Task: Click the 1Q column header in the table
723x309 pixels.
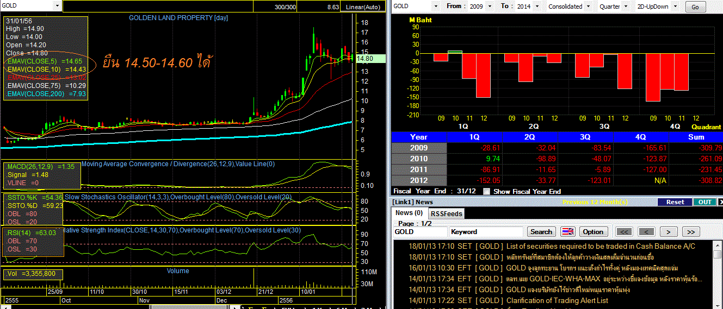Action: tap(474, 137)
